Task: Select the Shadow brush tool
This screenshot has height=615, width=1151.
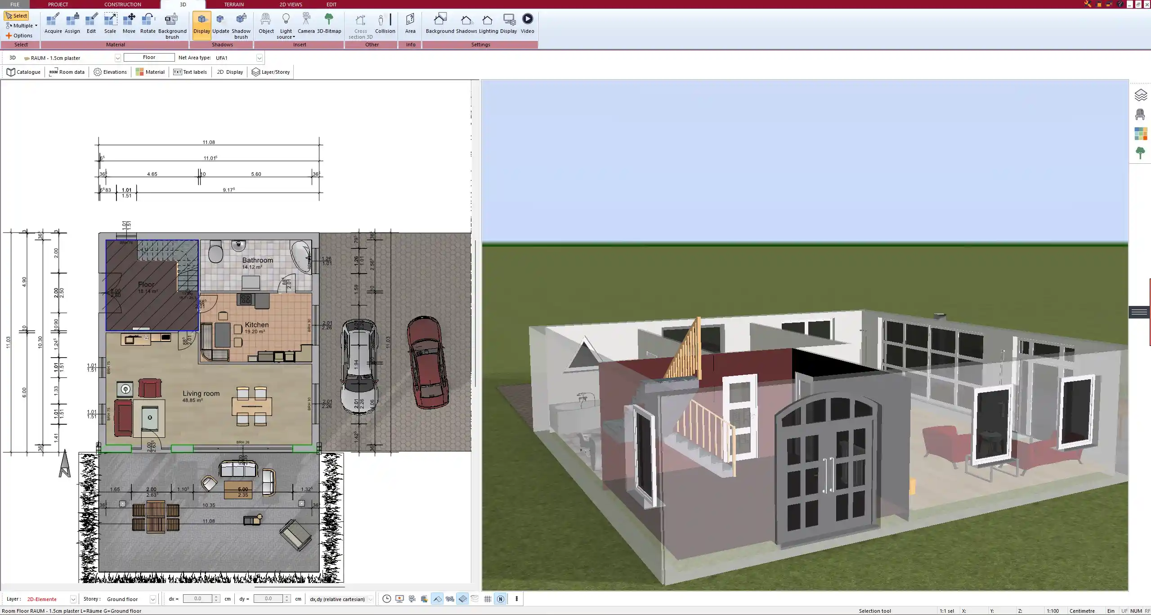Action: click(x=241, y=26)
